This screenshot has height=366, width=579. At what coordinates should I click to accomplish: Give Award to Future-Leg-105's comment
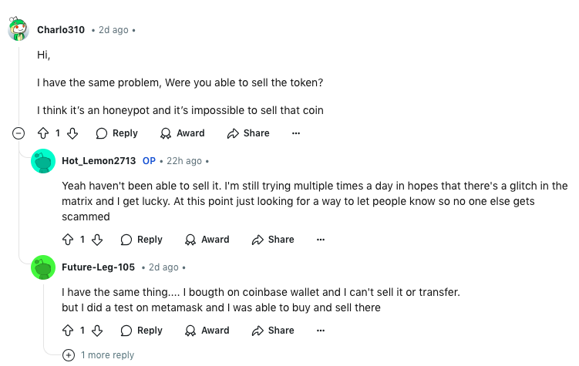tap(207, 331)
